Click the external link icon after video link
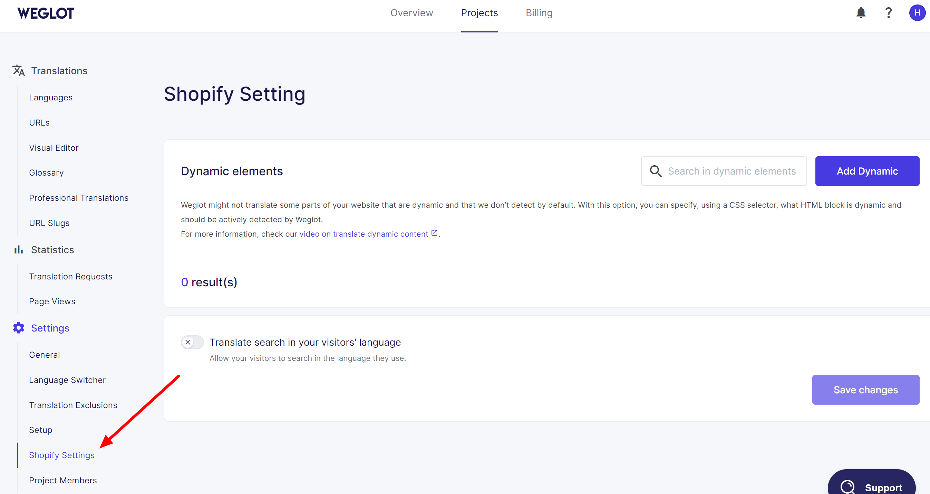The height and width of the screenshot is (494, 930). coord(434,233)
